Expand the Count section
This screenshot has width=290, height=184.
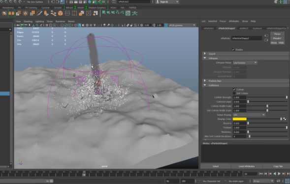point(246,54)
